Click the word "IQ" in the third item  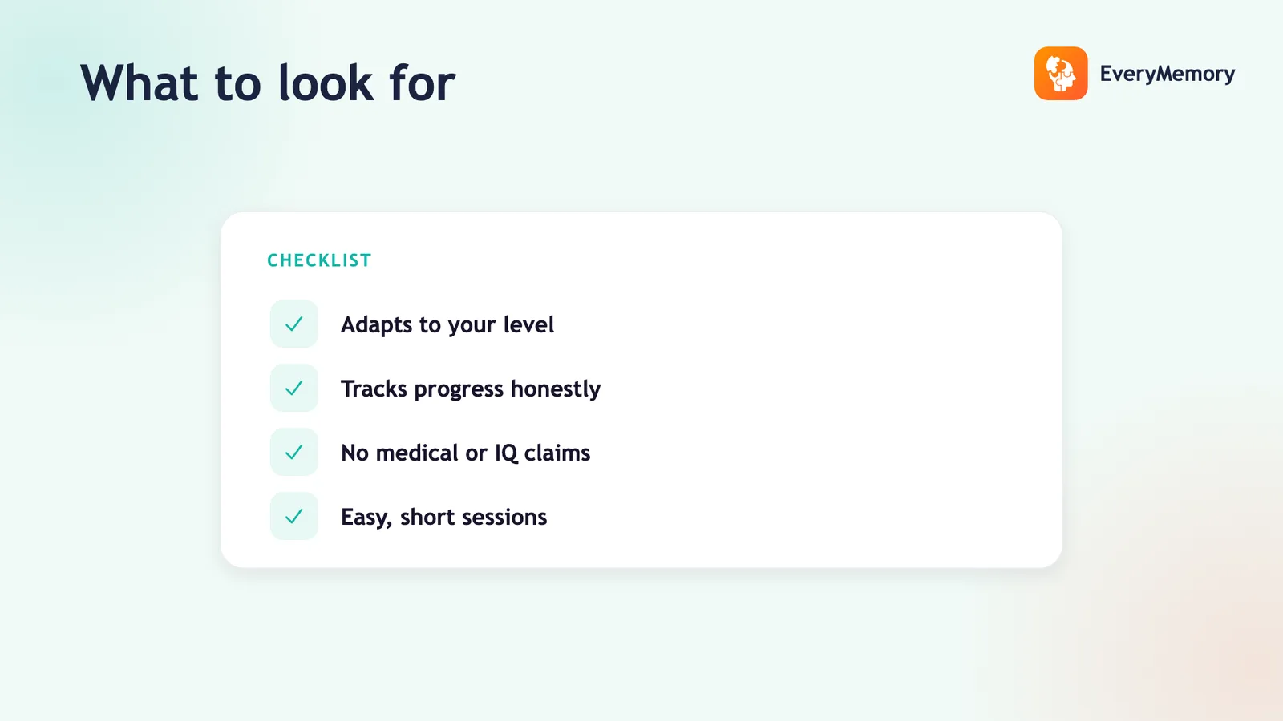tap(506, 453)
